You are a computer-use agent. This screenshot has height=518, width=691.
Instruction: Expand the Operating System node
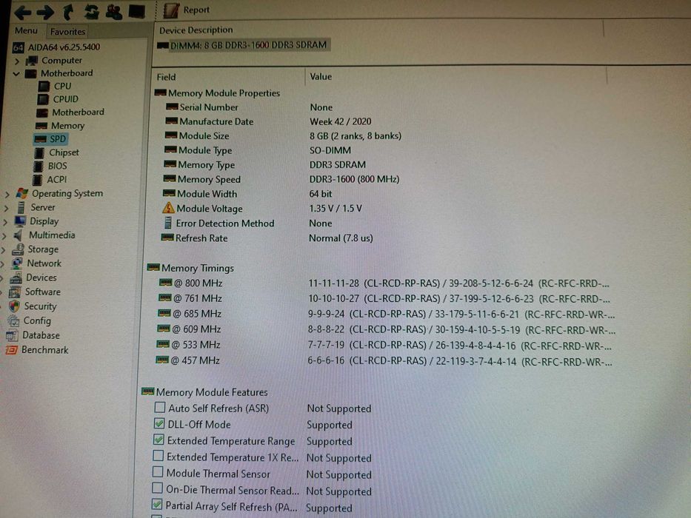pos(7,194)
